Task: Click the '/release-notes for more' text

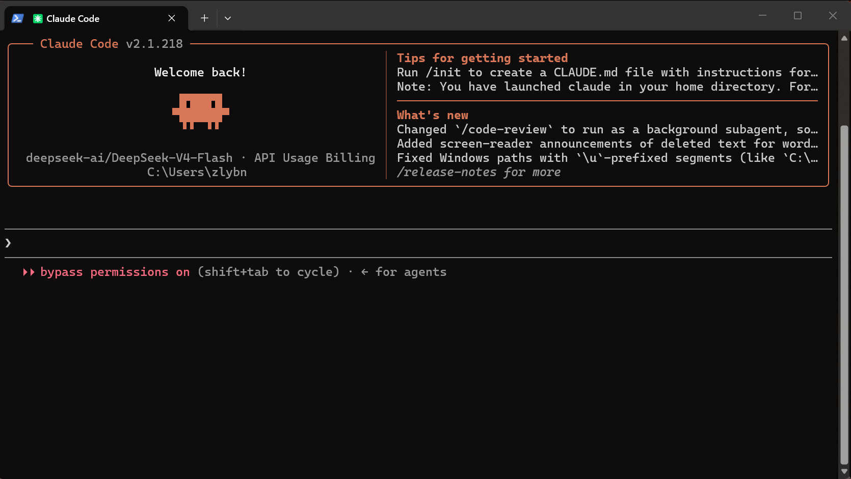Action: click(x=479, y=173)
